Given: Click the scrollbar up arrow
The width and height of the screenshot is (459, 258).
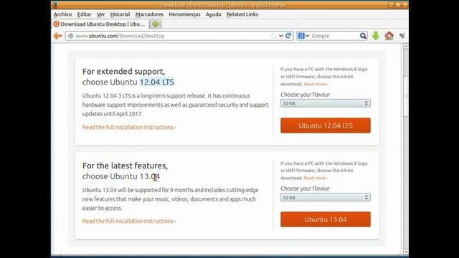Looking at the screenshot, I should pos(406,46).
